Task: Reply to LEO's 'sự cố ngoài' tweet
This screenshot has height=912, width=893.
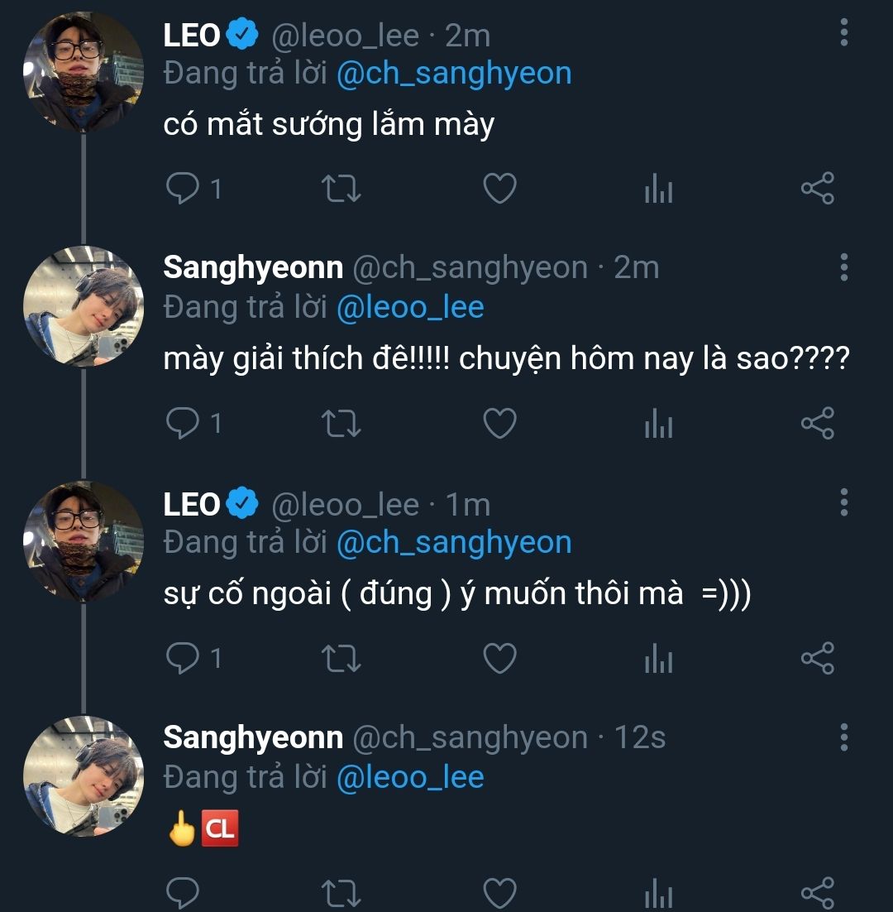Action: pos(180,659)
